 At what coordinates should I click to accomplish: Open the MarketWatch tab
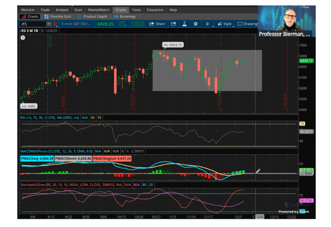point(99,10)
